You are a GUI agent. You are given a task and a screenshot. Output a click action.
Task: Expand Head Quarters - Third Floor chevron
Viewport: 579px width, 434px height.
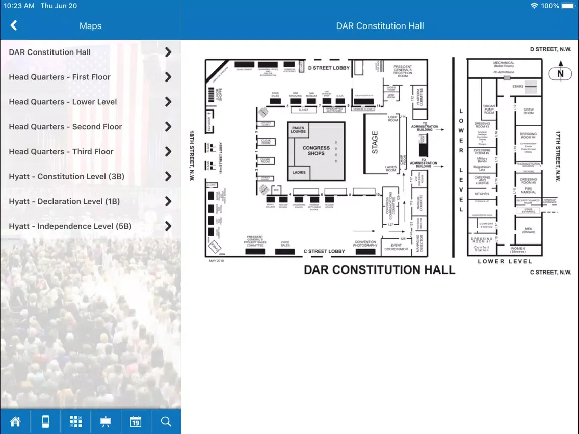point(168,151)
